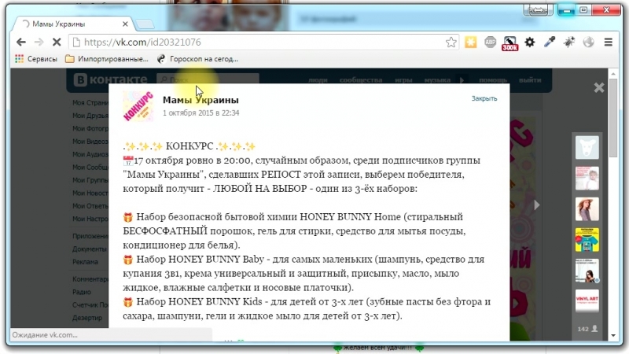Image resolution: width=629 pixels, height=354 pixels.
Task: Go back with the browser back arrow
Action: point(21,42)
